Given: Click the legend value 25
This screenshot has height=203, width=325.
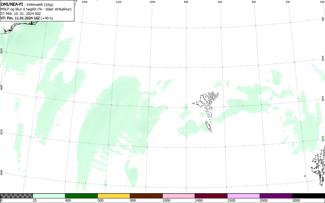Looking at the screenshot, I should 35,200.
